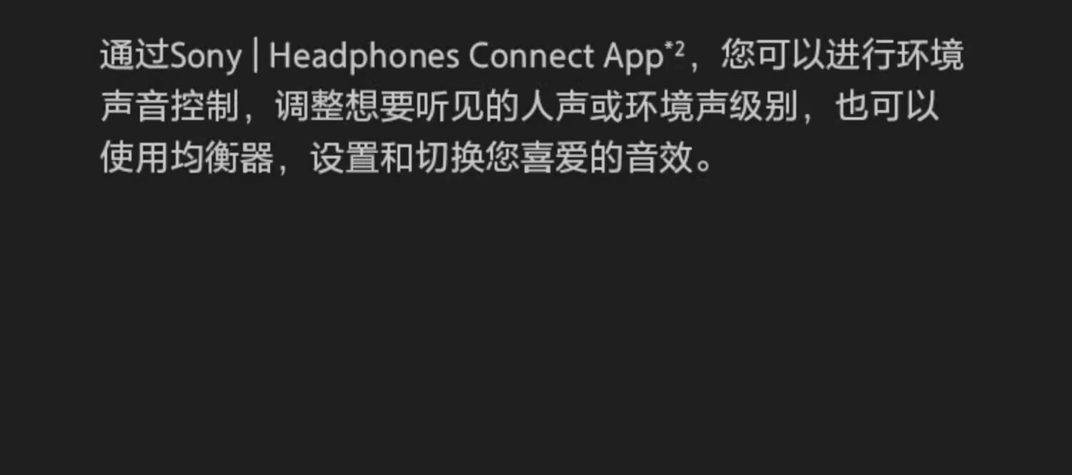Click the opening characters "通过"
Screen dimensions: 1072x475
[x=135, y=57]
